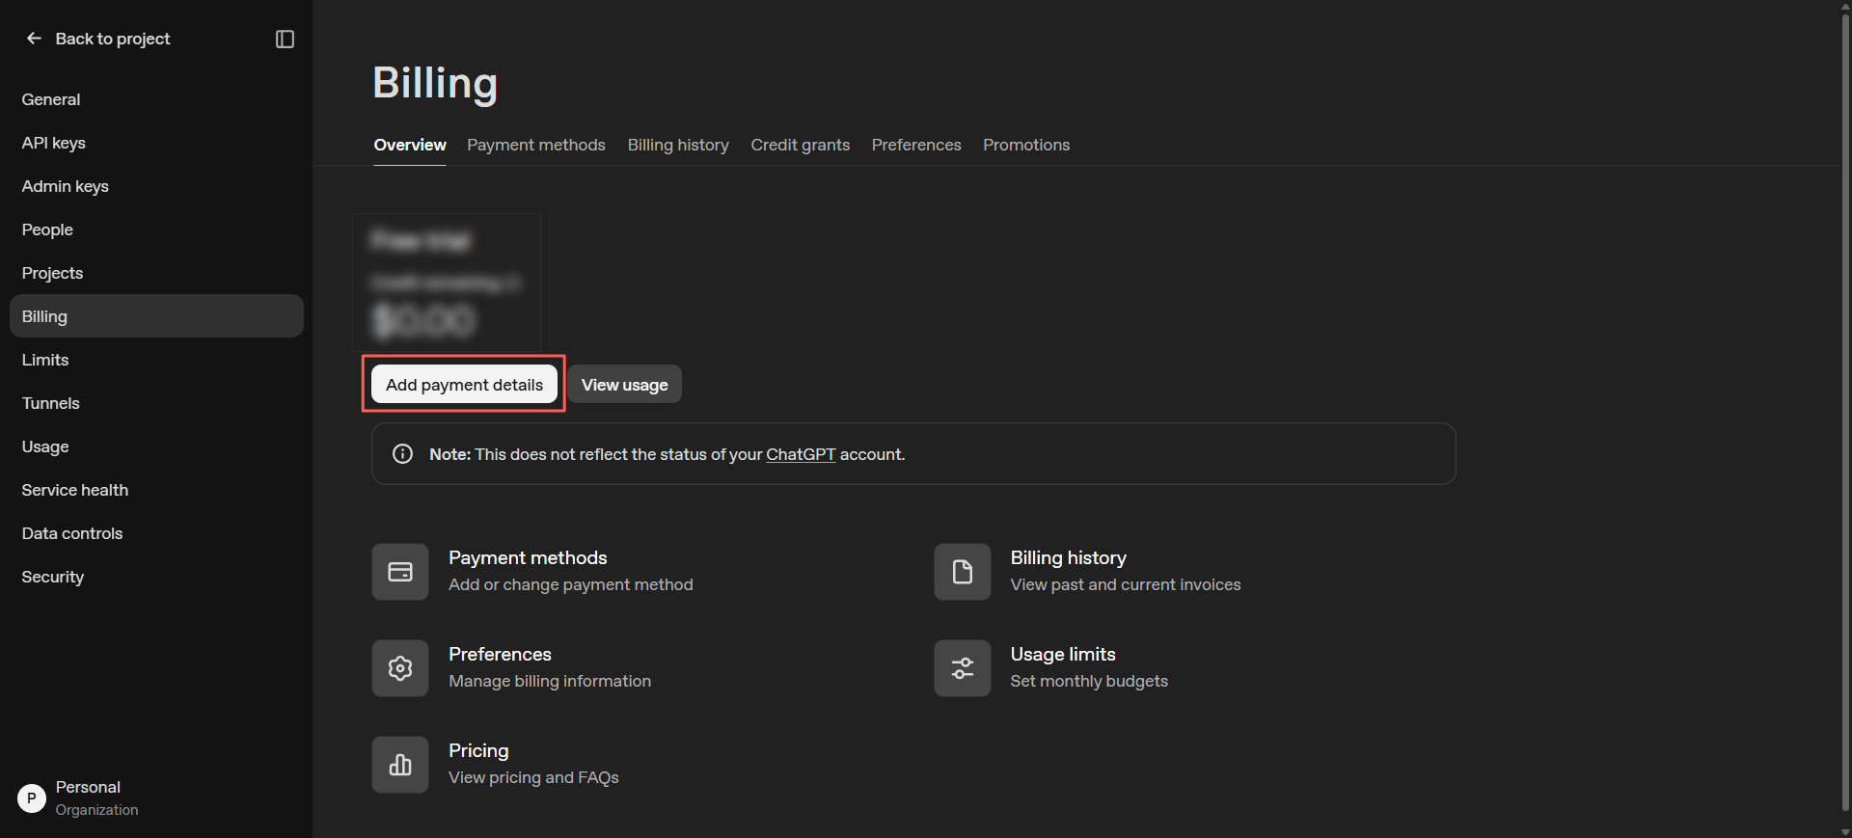1852x838 pixels.
Task: Open People in sidebar
Action: pos(156,230)
